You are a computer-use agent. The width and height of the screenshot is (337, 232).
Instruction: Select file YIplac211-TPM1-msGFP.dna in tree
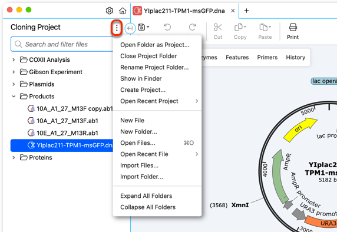click(62, 145)
